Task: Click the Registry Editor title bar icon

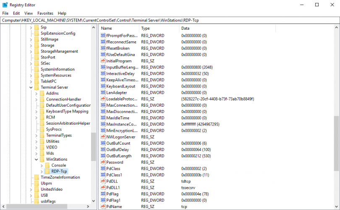Action: point(5,5)
